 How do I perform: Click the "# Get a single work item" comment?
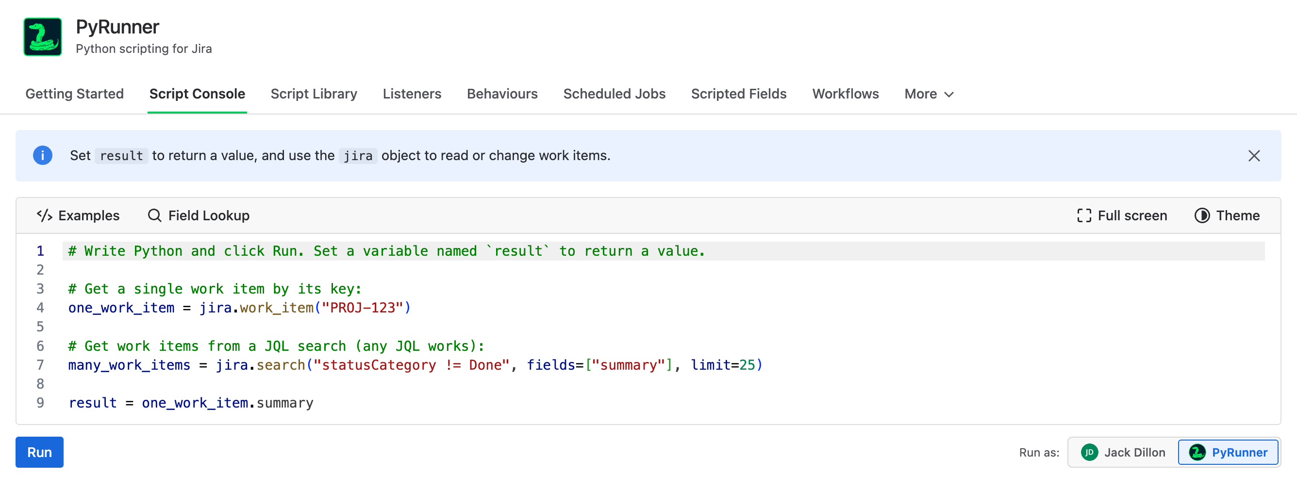coord(215,289)
